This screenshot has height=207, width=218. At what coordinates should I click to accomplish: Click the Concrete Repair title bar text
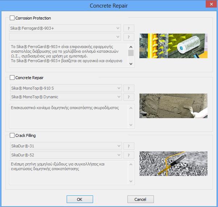tap(109, 6)
